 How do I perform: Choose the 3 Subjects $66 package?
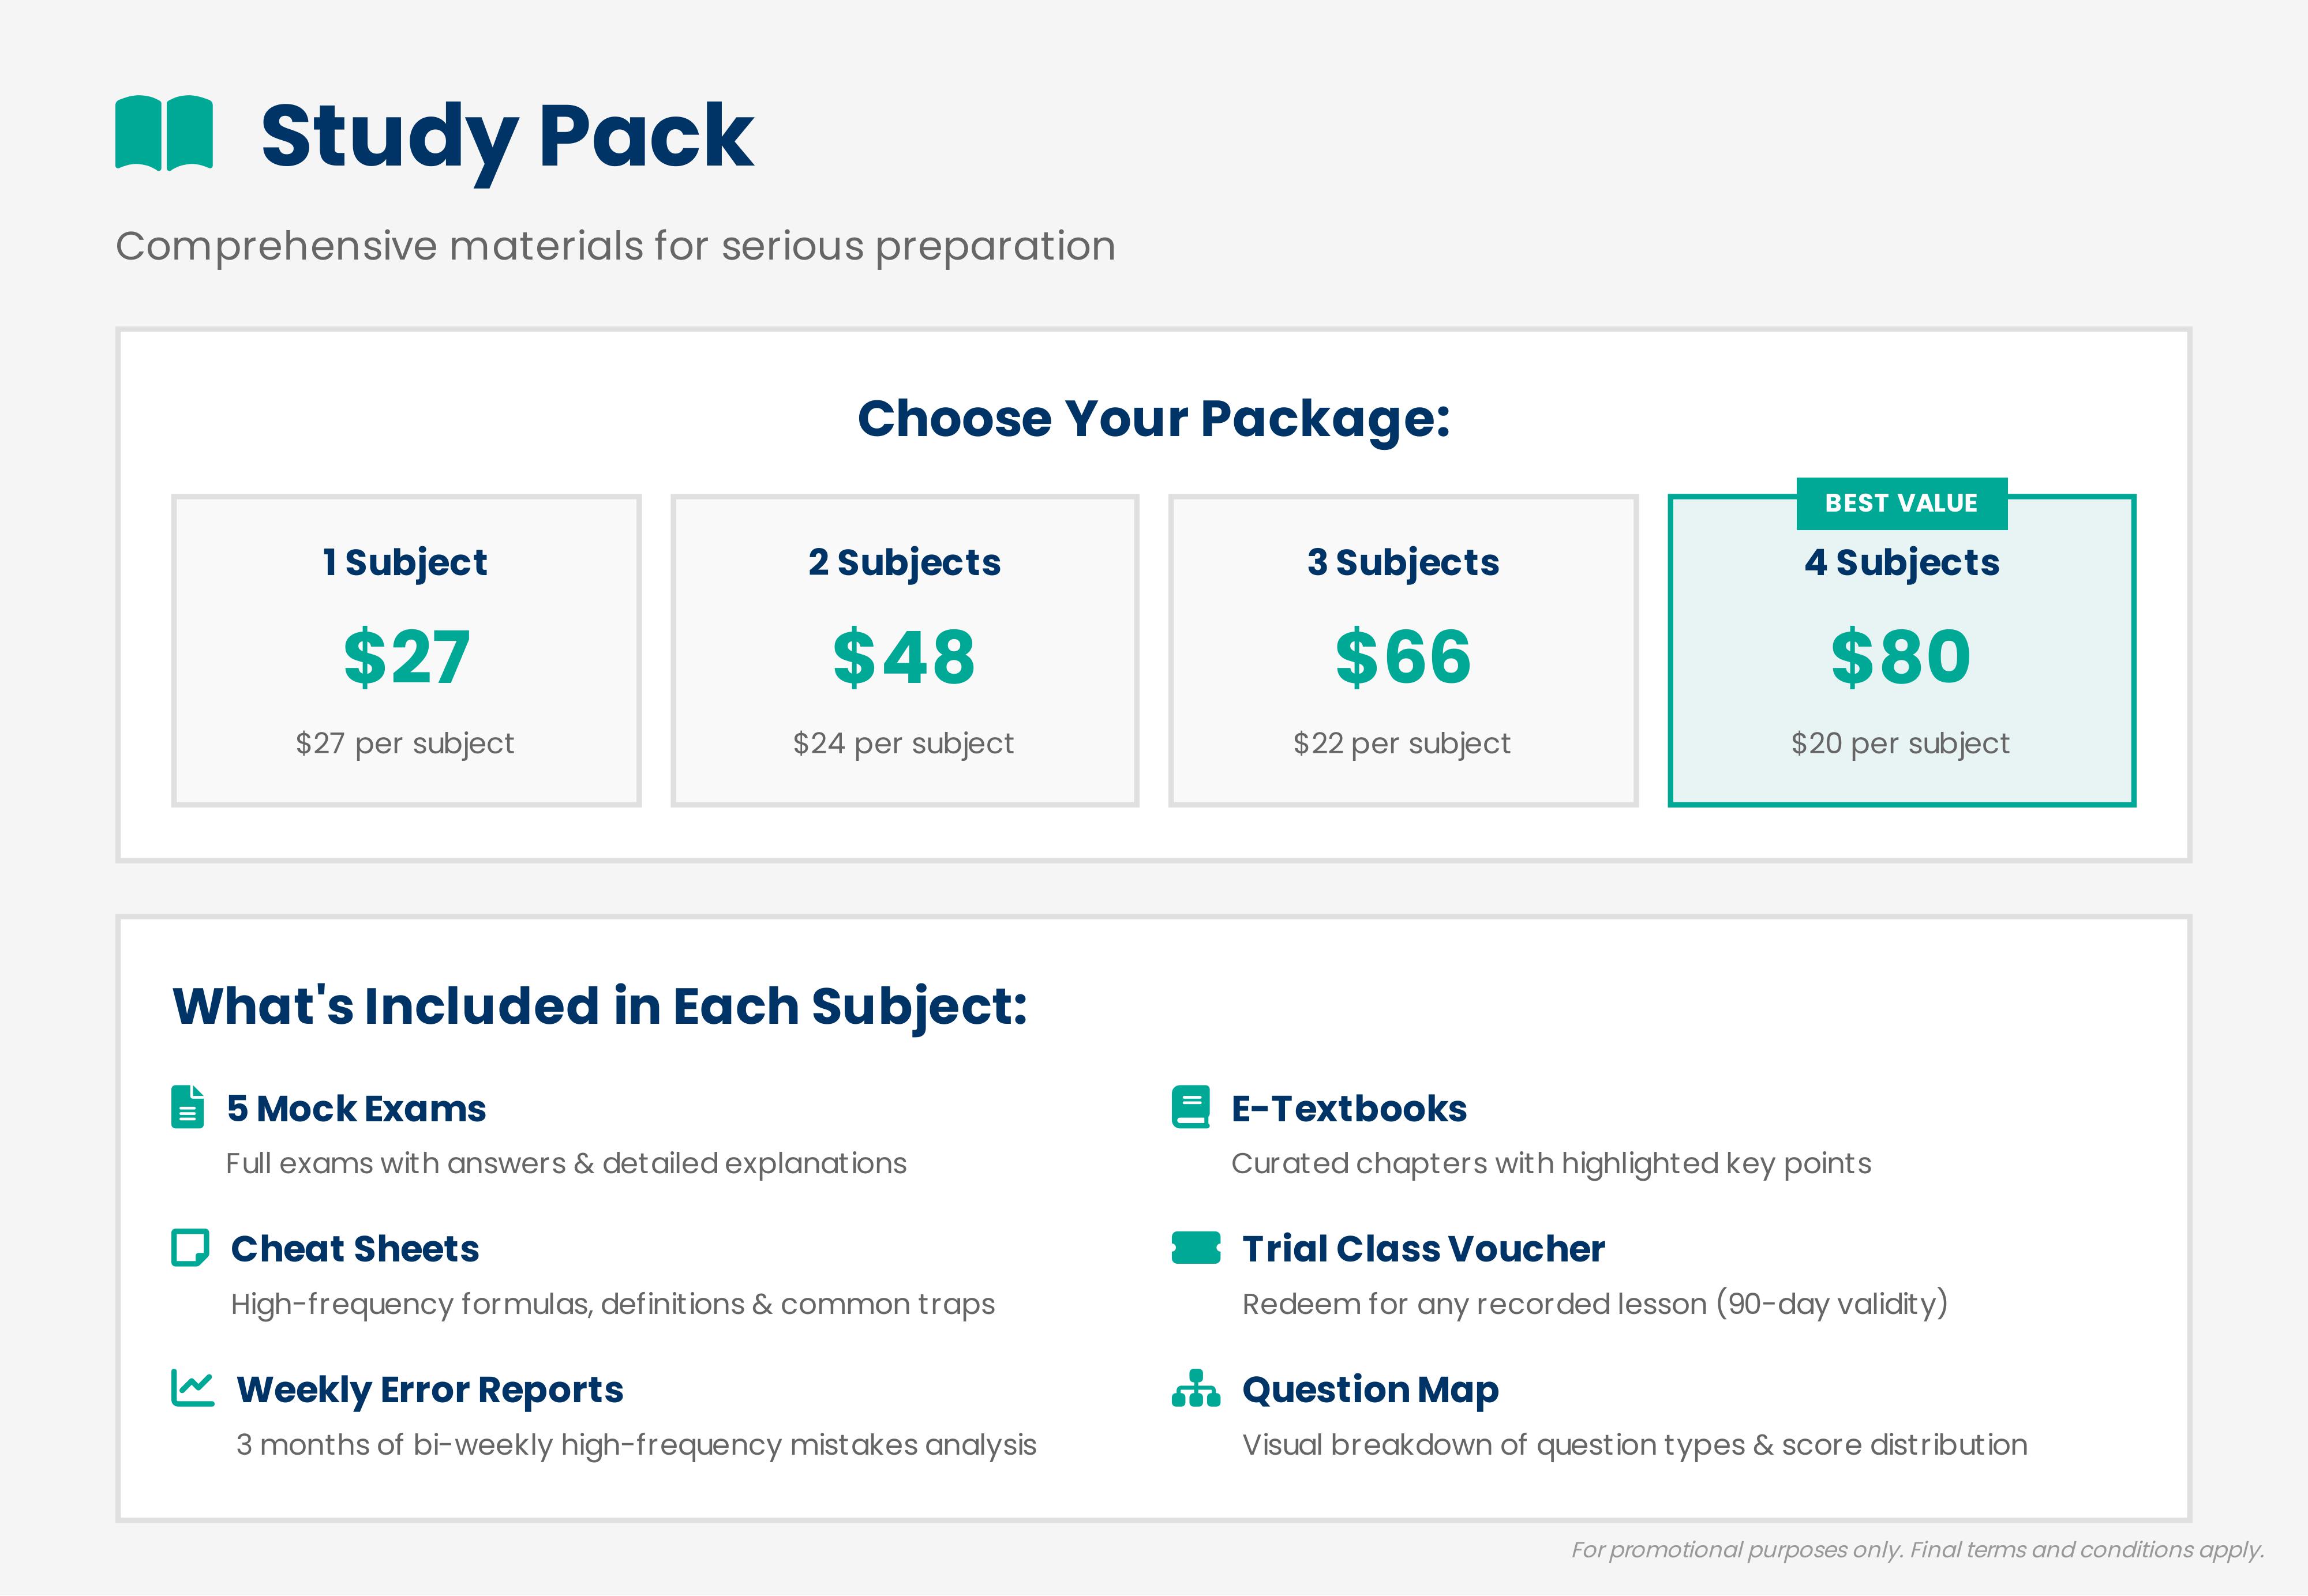[x=1403, y=650]
